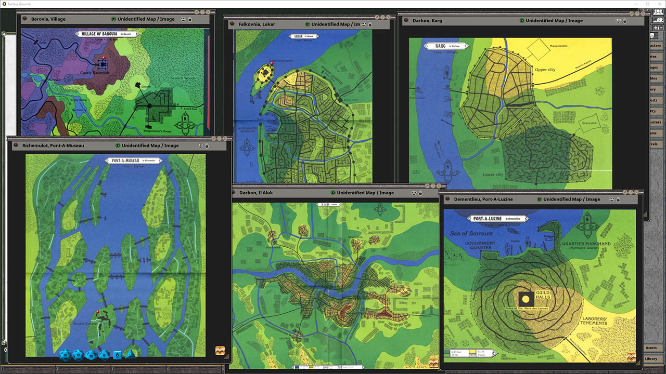This screenshot has height=374, width=666.
Task: Roll the blue d20 die
Action: pyautogui.click(x=65, y=356)
